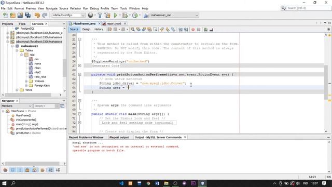This screenshot has width=332, height=187.
Task: Click the New Project toolbar icon
Action: click(12, 15)
